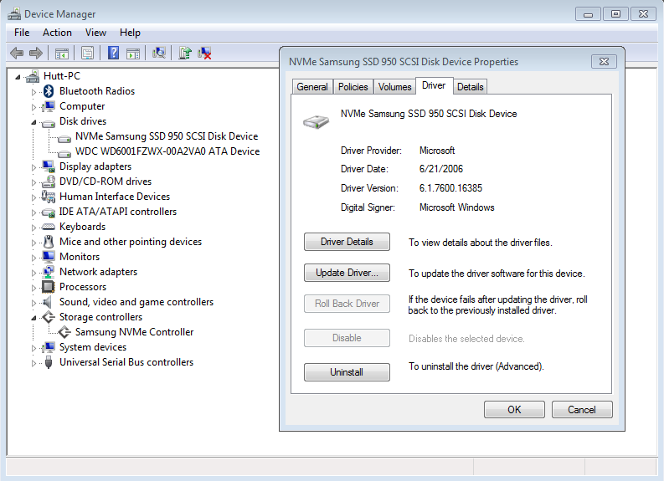Click the Scan for hardware changes icon
This screenshot has height=481, width=664.
click(159, 53)
